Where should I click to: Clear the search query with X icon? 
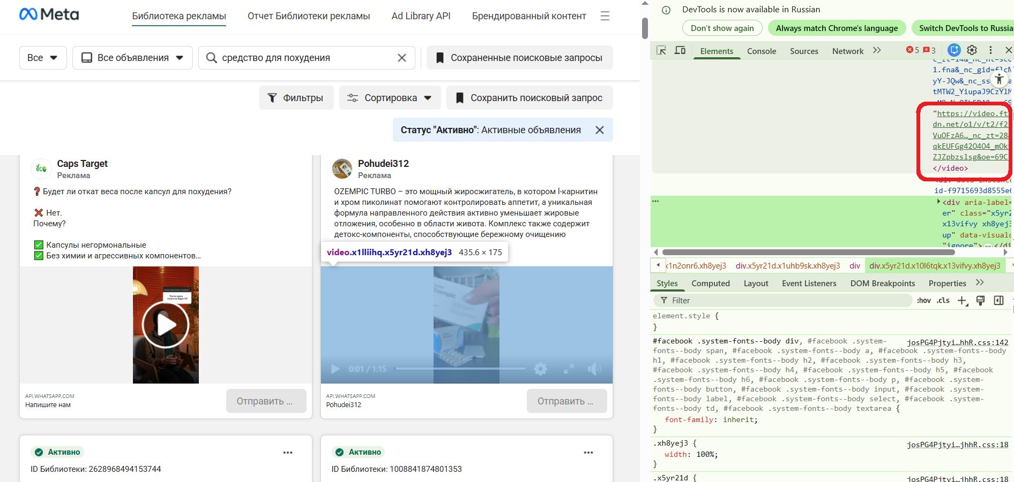pyautogui.click(x=401, y=58)
